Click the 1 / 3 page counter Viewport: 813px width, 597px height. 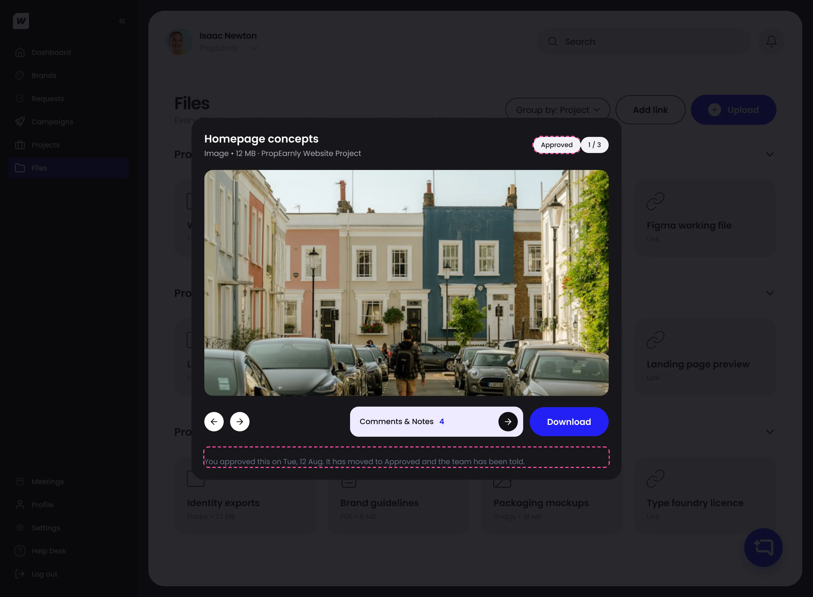[x=594, y=145]
